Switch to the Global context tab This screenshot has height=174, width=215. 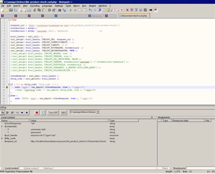(31, 168)
